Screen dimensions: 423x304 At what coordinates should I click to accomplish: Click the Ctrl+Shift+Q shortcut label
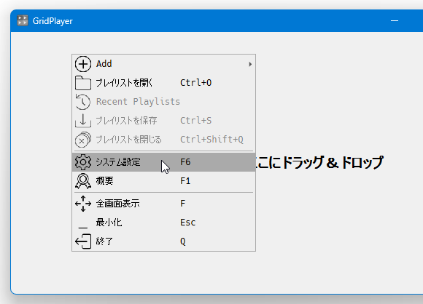point(211,140)
